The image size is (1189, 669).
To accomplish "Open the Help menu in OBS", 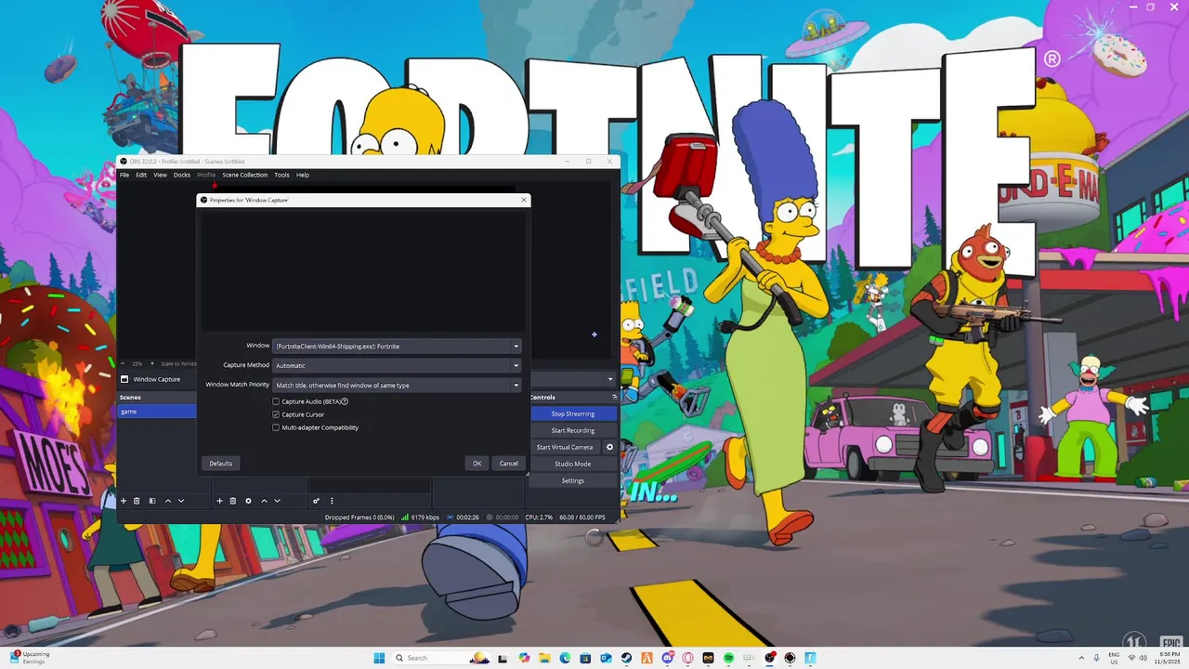I will 303,175.
